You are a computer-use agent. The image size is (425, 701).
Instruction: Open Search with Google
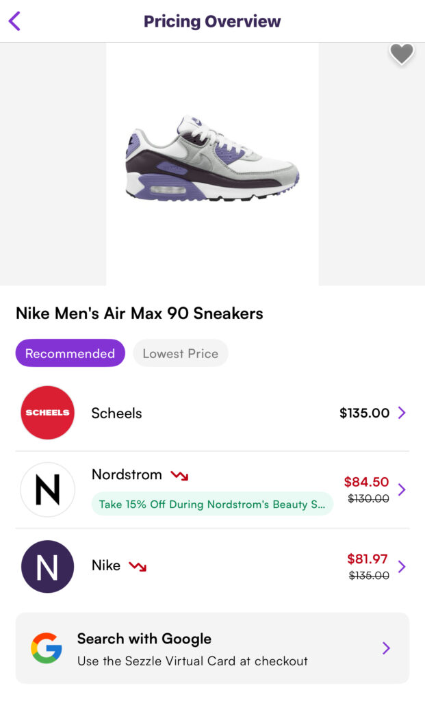[212, 648]
